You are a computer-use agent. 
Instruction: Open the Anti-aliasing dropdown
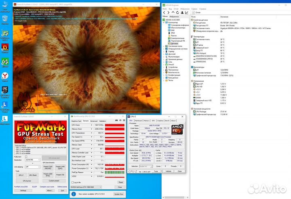coord(32,167)
